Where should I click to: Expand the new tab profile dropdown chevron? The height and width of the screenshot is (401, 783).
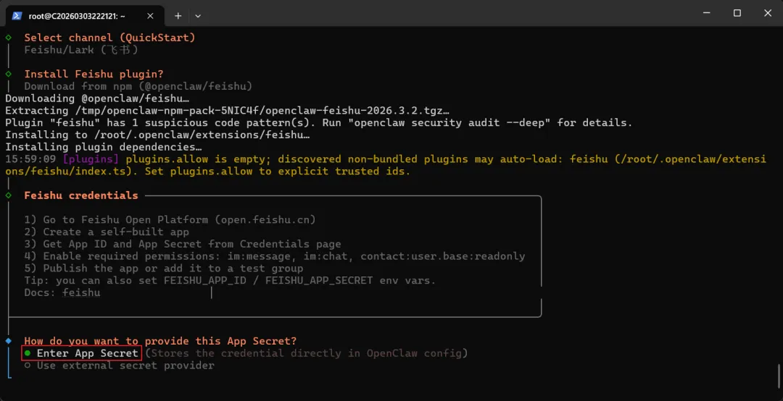198,15
